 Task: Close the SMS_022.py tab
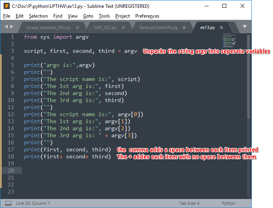pyautogui.click(x=123, y=28)
